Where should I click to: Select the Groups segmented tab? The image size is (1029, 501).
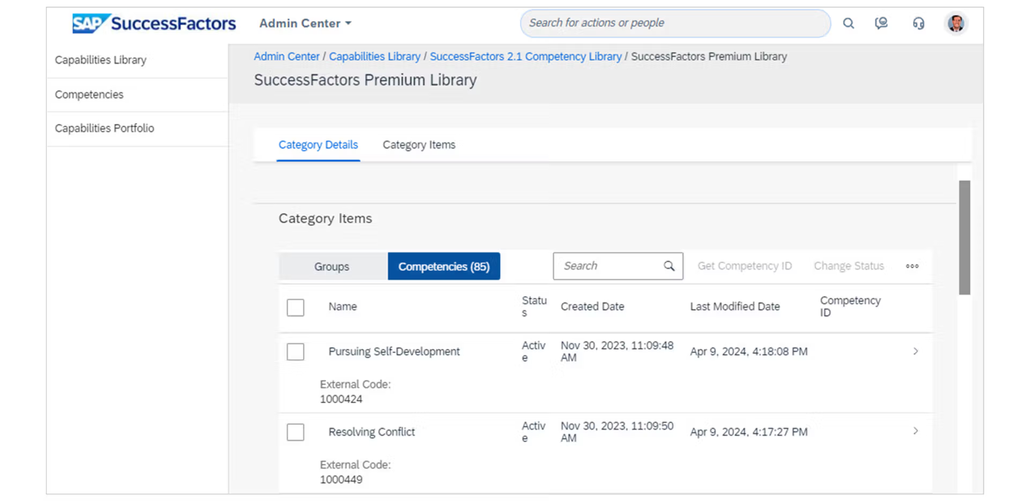pos(331,267)
